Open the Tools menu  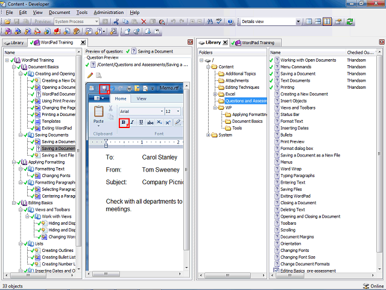[x=82, y=12]
